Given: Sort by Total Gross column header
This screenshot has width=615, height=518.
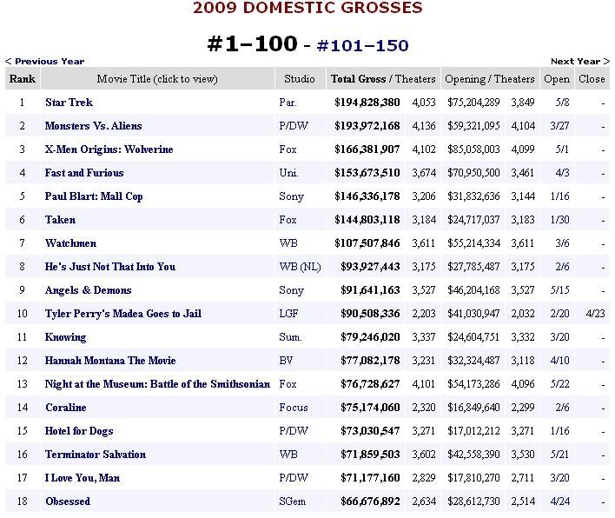Looking at the screenshot, I should pos(358,79).
